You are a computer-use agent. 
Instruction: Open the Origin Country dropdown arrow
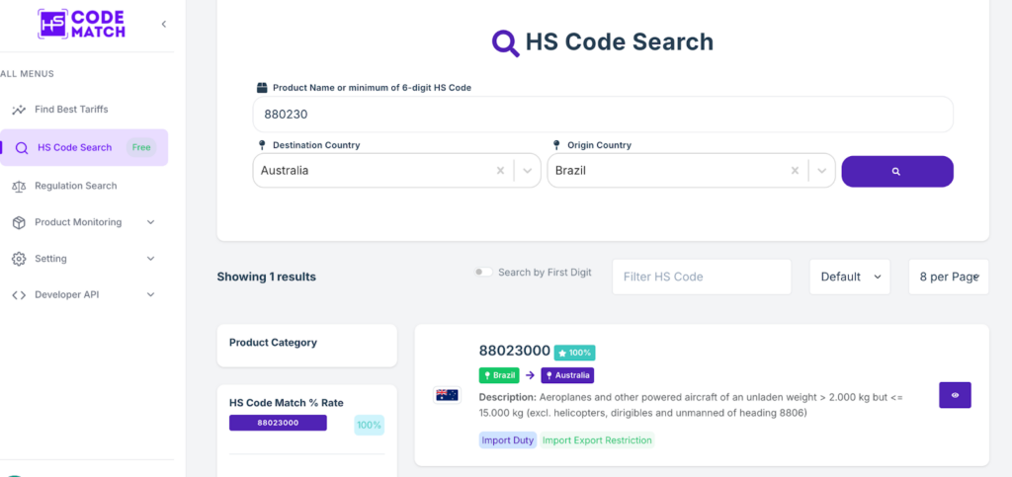[821, 171]
